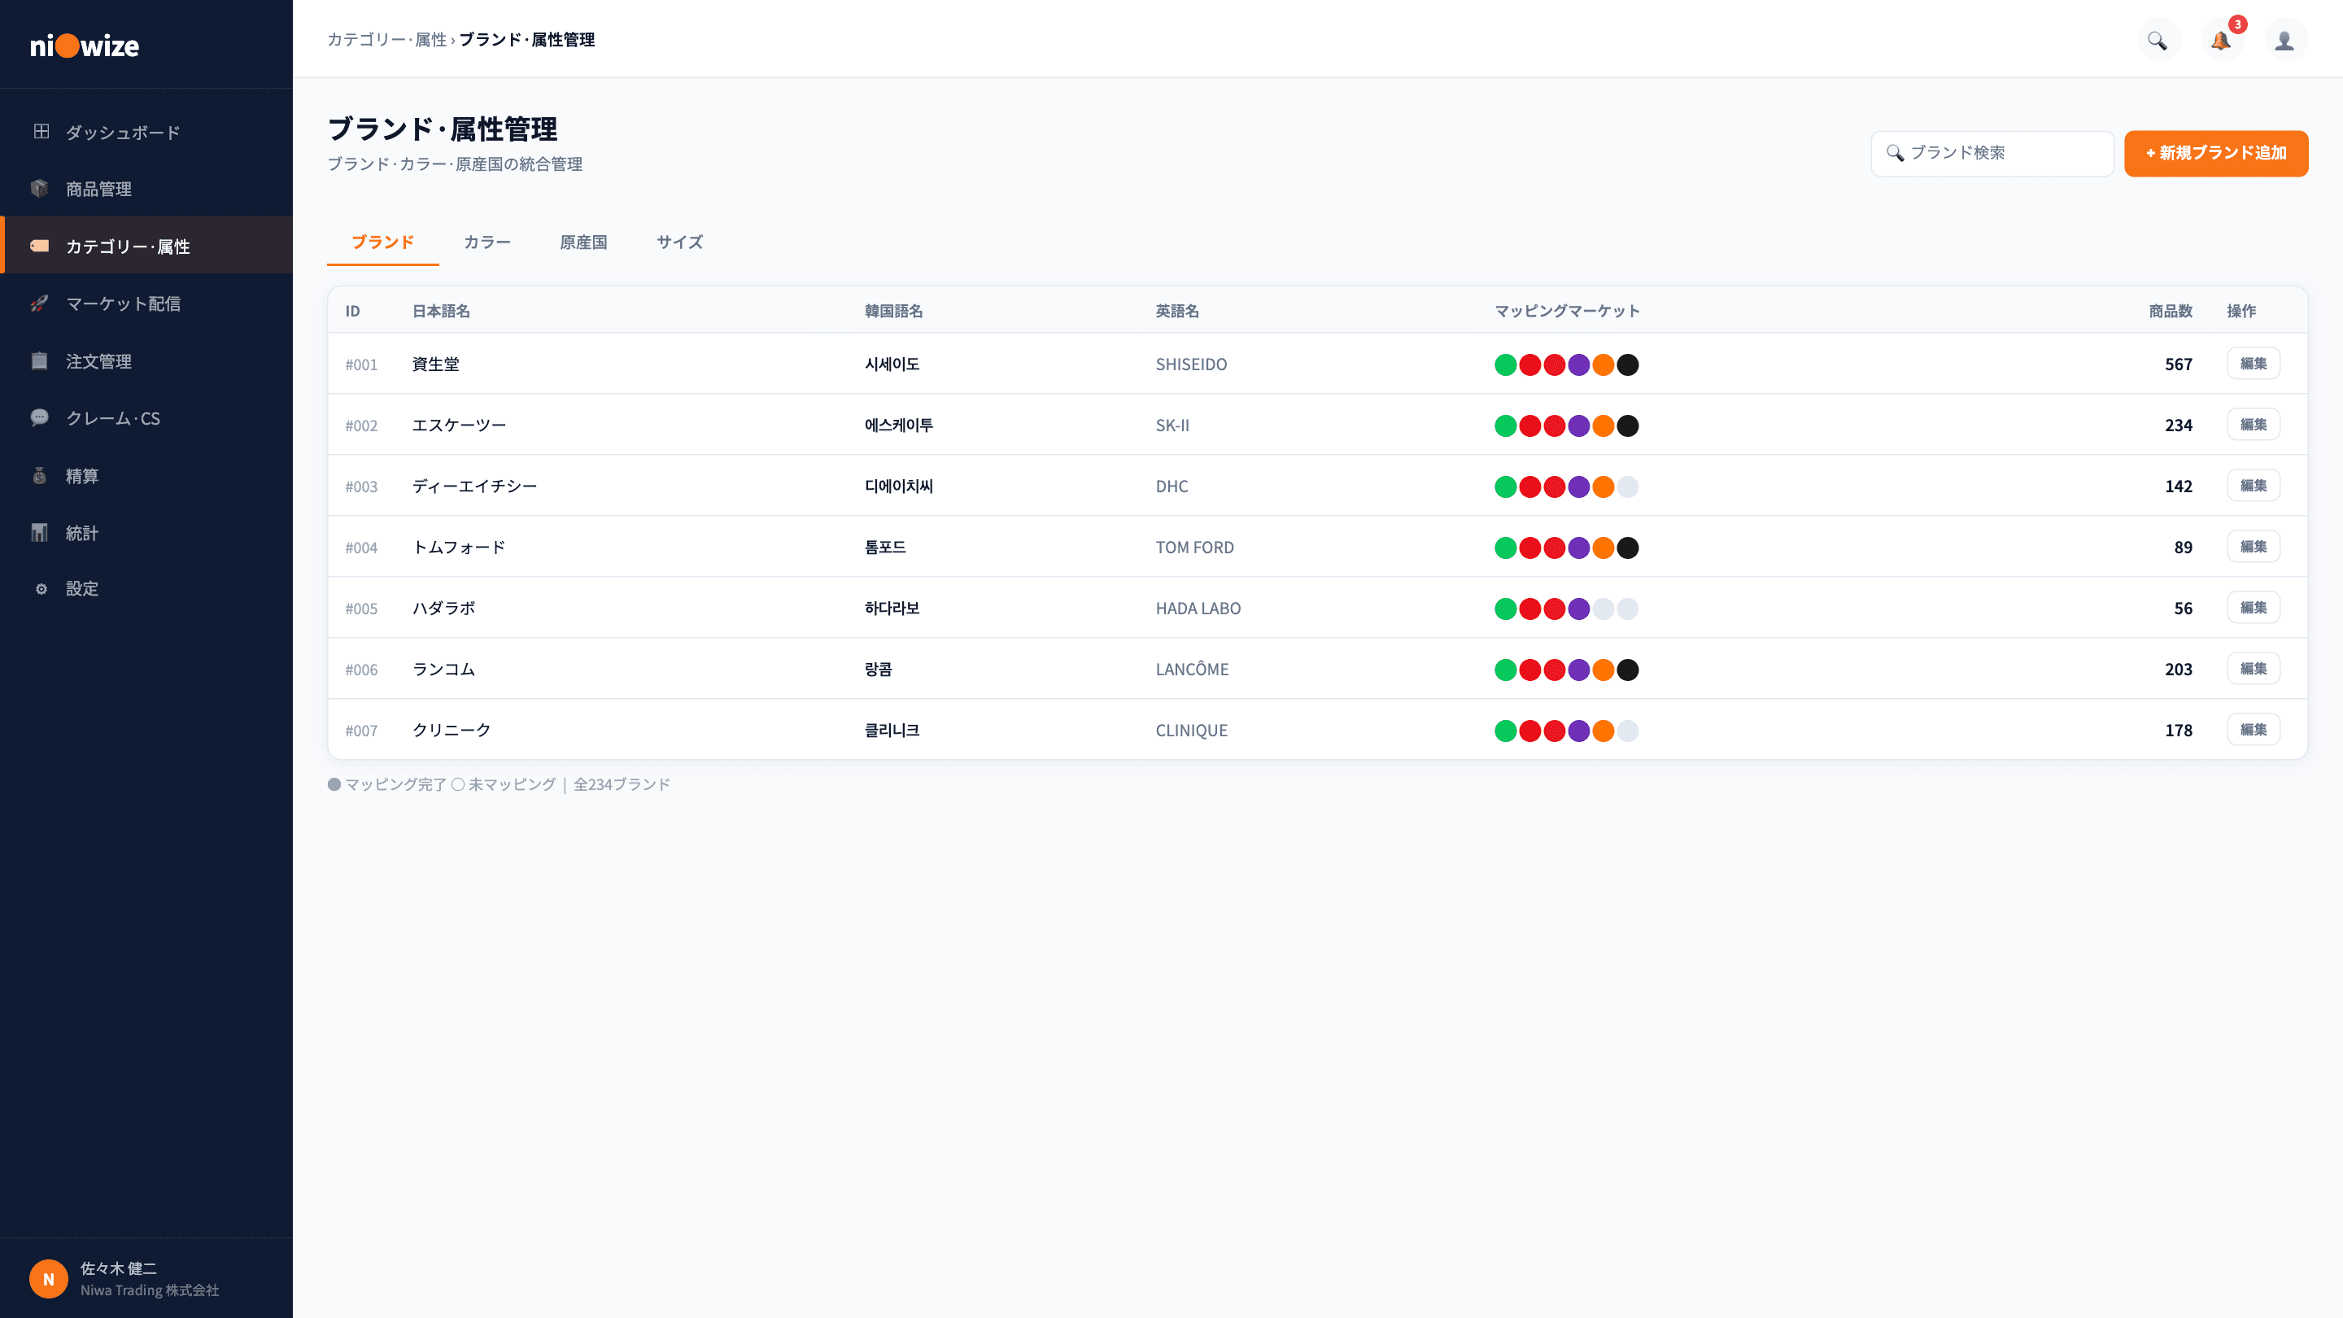
Task: Click the niowize logo
Action: [x=85, y=45]
